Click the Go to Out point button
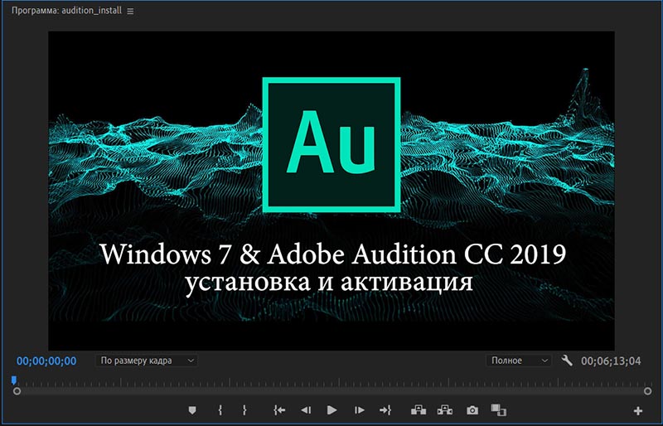This screenshot has width=663, height=426. [385, 410]
